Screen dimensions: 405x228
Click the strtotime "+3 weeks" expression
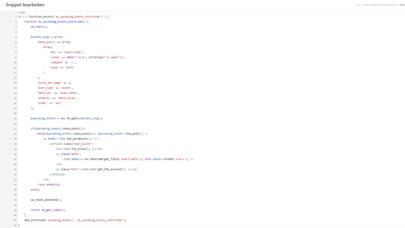click(x=106, y=57)
